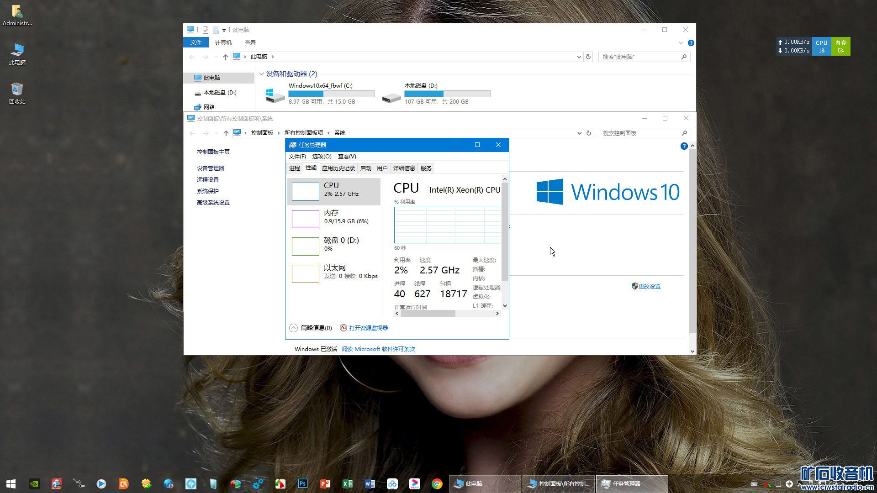This screenshot has height=493, width=877.
Task: Launch PowerPoint from the taskbar
Action: pos(325,483)
